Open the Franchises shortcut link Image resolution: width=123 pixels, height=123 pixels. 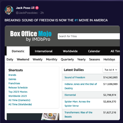[x=14, y=83]
